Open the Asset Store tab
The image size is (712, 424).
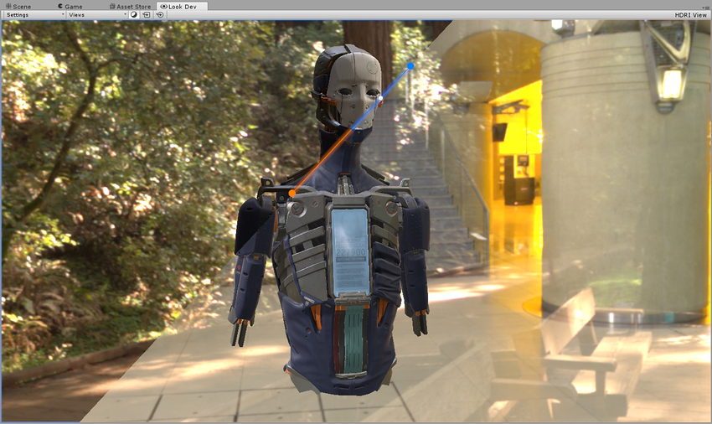pos(131,7)
